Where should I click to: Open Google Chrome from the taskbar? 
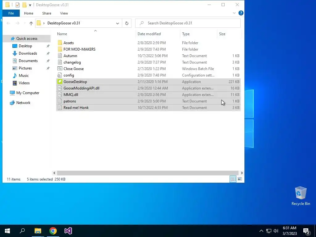[53, 231]
